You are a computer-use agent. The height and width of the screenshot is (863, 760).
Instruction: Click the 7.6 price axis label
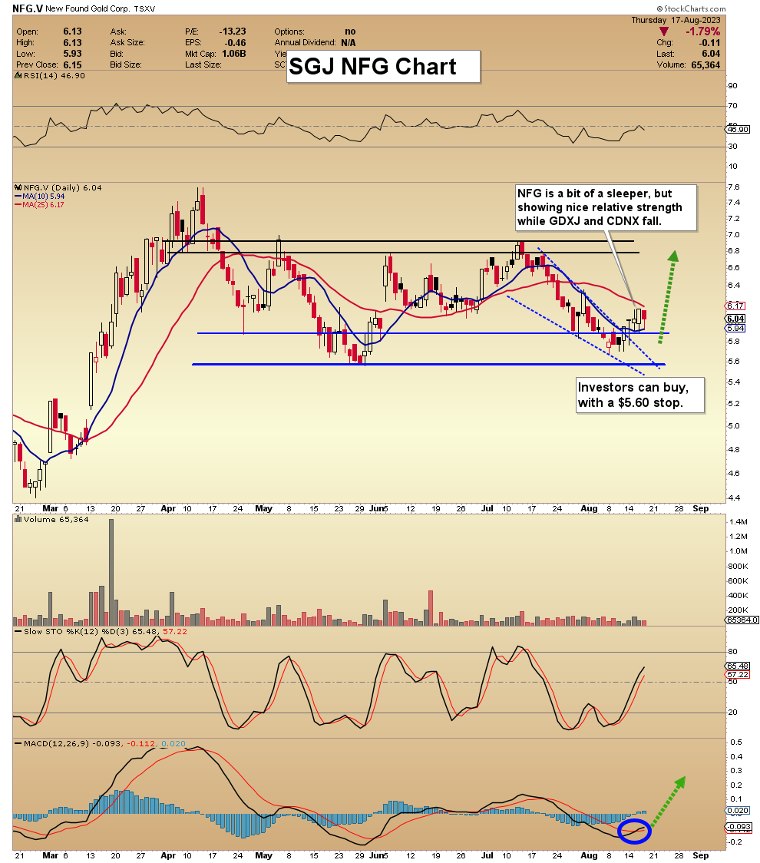(x=734, y=187)
